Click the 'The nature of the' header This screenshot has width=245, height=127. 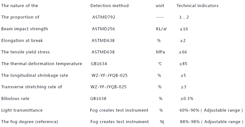[20, 6]
